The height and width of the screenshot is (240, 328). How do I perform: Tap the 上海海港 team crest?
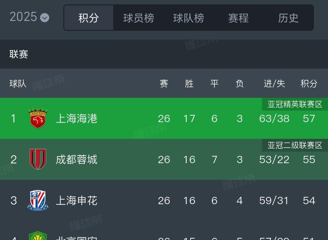[x=38, y=118]
